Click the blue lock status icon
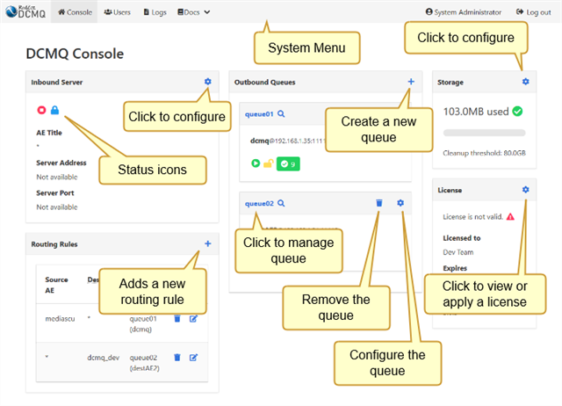Viewport: 562px width, 406px height. (54, 110)
